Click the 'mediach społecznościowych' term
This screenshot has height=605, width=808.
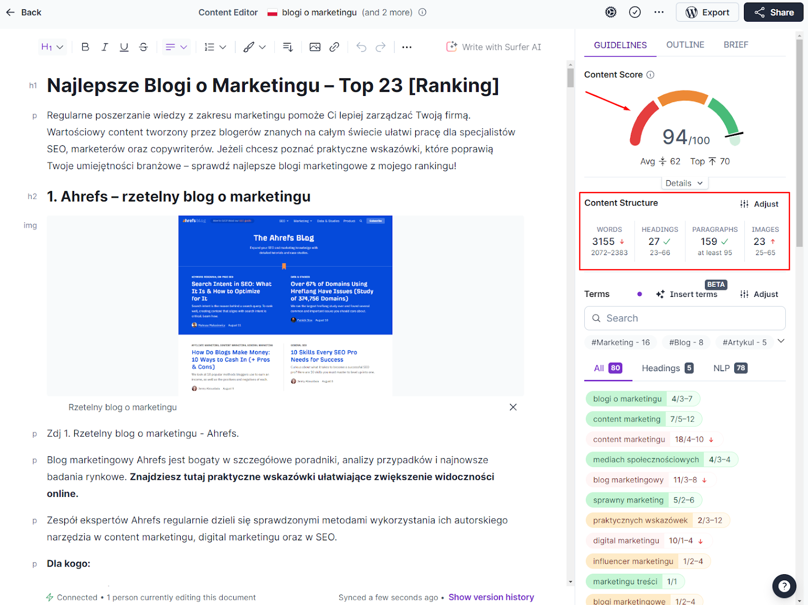pyautogui.click(x=662, y=460)
